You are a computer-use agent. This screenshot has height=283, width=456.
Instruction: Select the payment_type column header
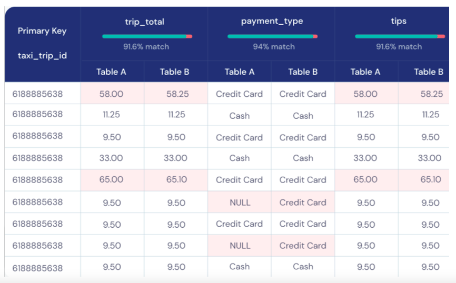coord(272,22)
